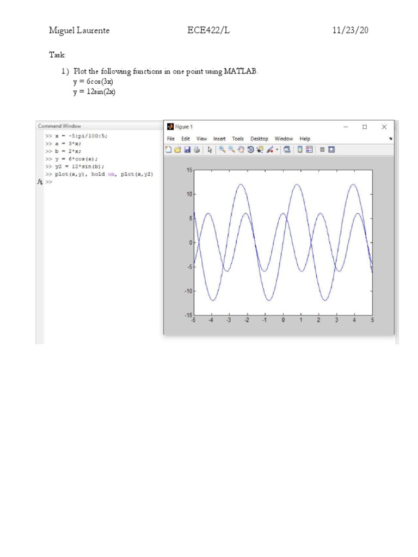Click the 'y = 6cos(3x)' equation text
Screen dimensions: 418x557
point(93,82)
